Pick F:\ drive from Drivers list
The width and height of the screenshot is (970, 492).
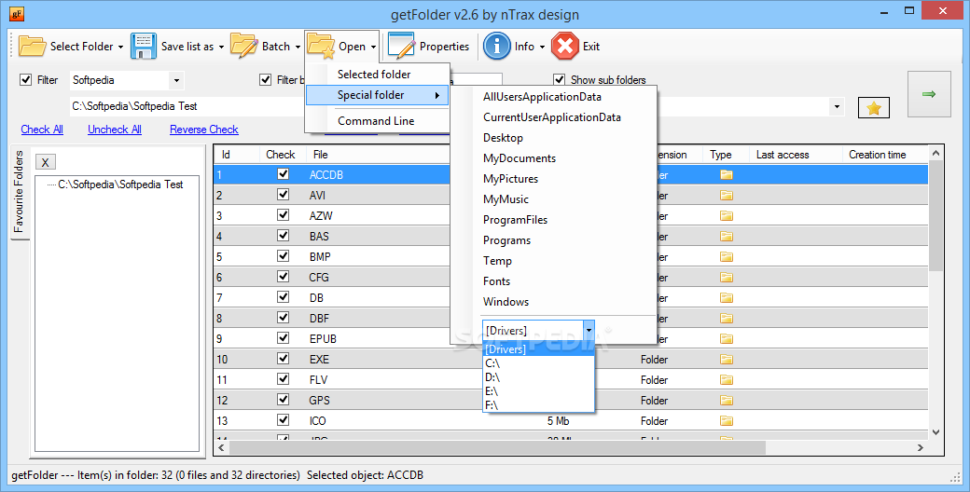click(x=539, y=405)
